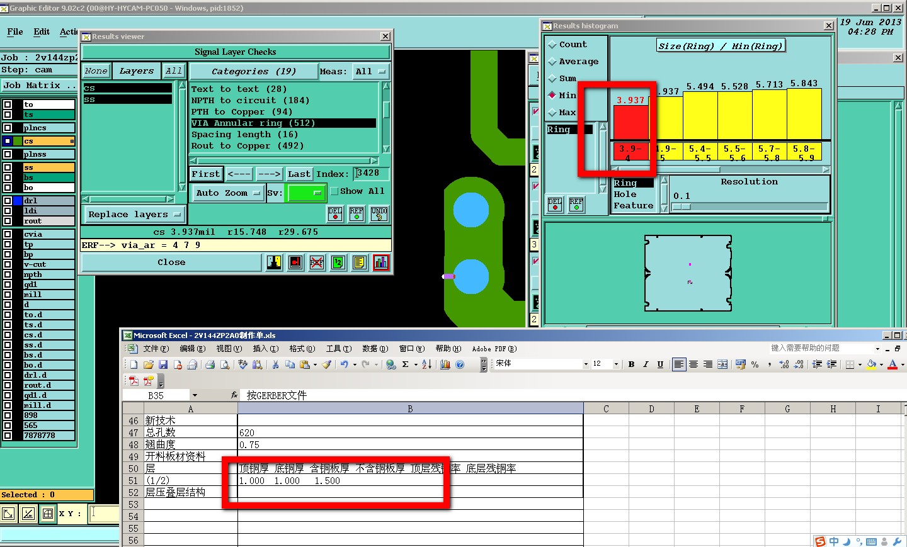Click the green 12 page icon
This screenshot has height=547, width=907.
point(338,262)
